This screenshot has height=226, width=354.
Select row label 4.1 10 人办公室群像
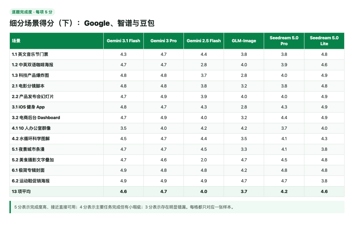click(31, 128)
